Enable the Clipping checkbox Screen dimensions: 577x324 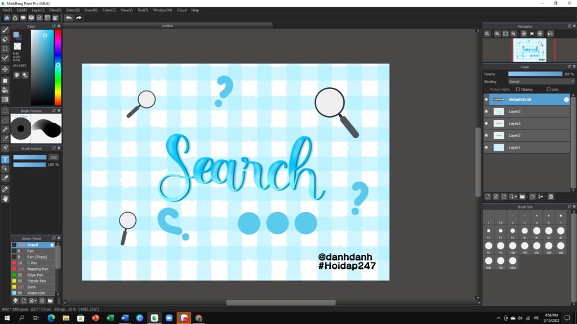(x=518, y=89)
